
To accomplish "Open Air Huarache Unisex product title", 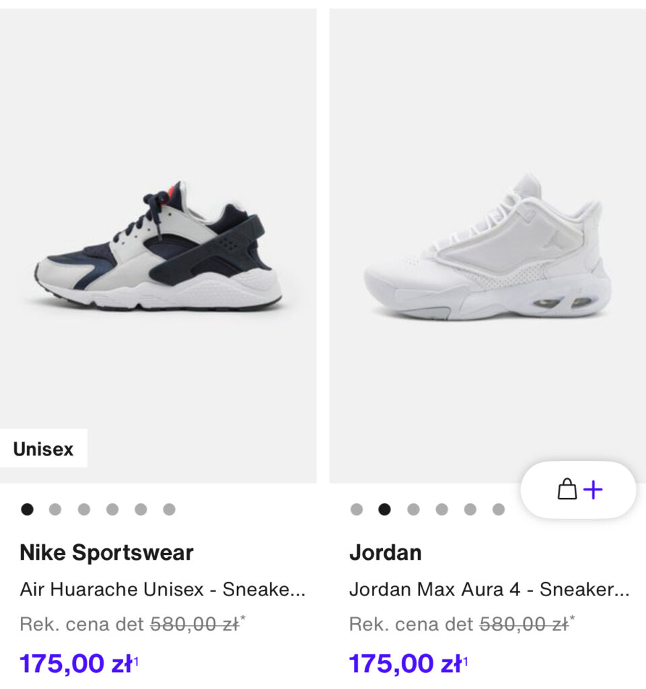I will 163,589.
